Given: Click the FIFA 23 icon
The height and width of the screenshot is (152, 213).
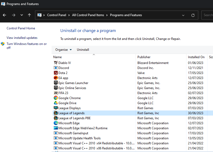Looking at the screenshot, I should [x=56, y=93].
